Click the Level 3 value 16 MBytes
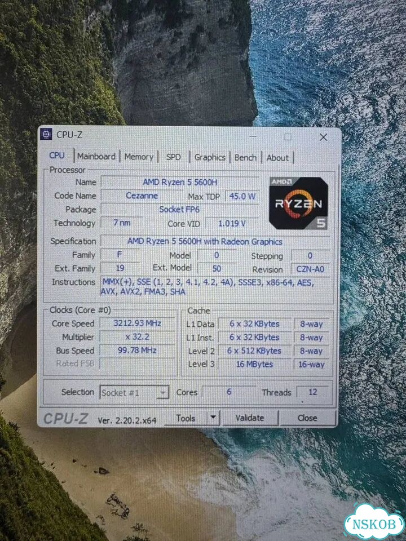The height and width of the screenshot is (541, 406). (x=254, y=365)
